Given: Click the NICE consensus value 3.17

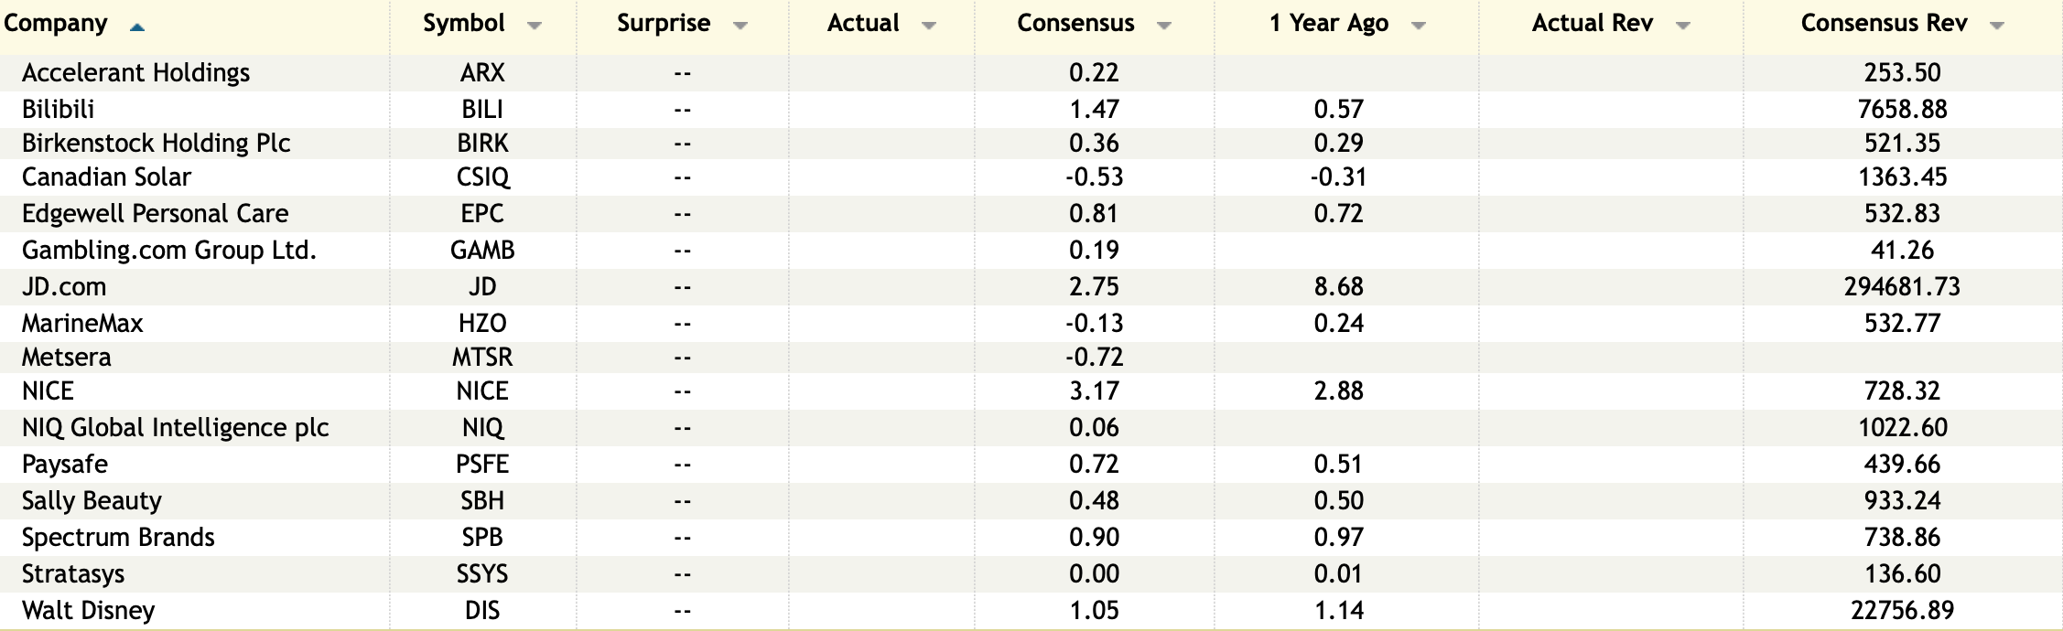Looking at the screenshot, I should coord(1094,390).
